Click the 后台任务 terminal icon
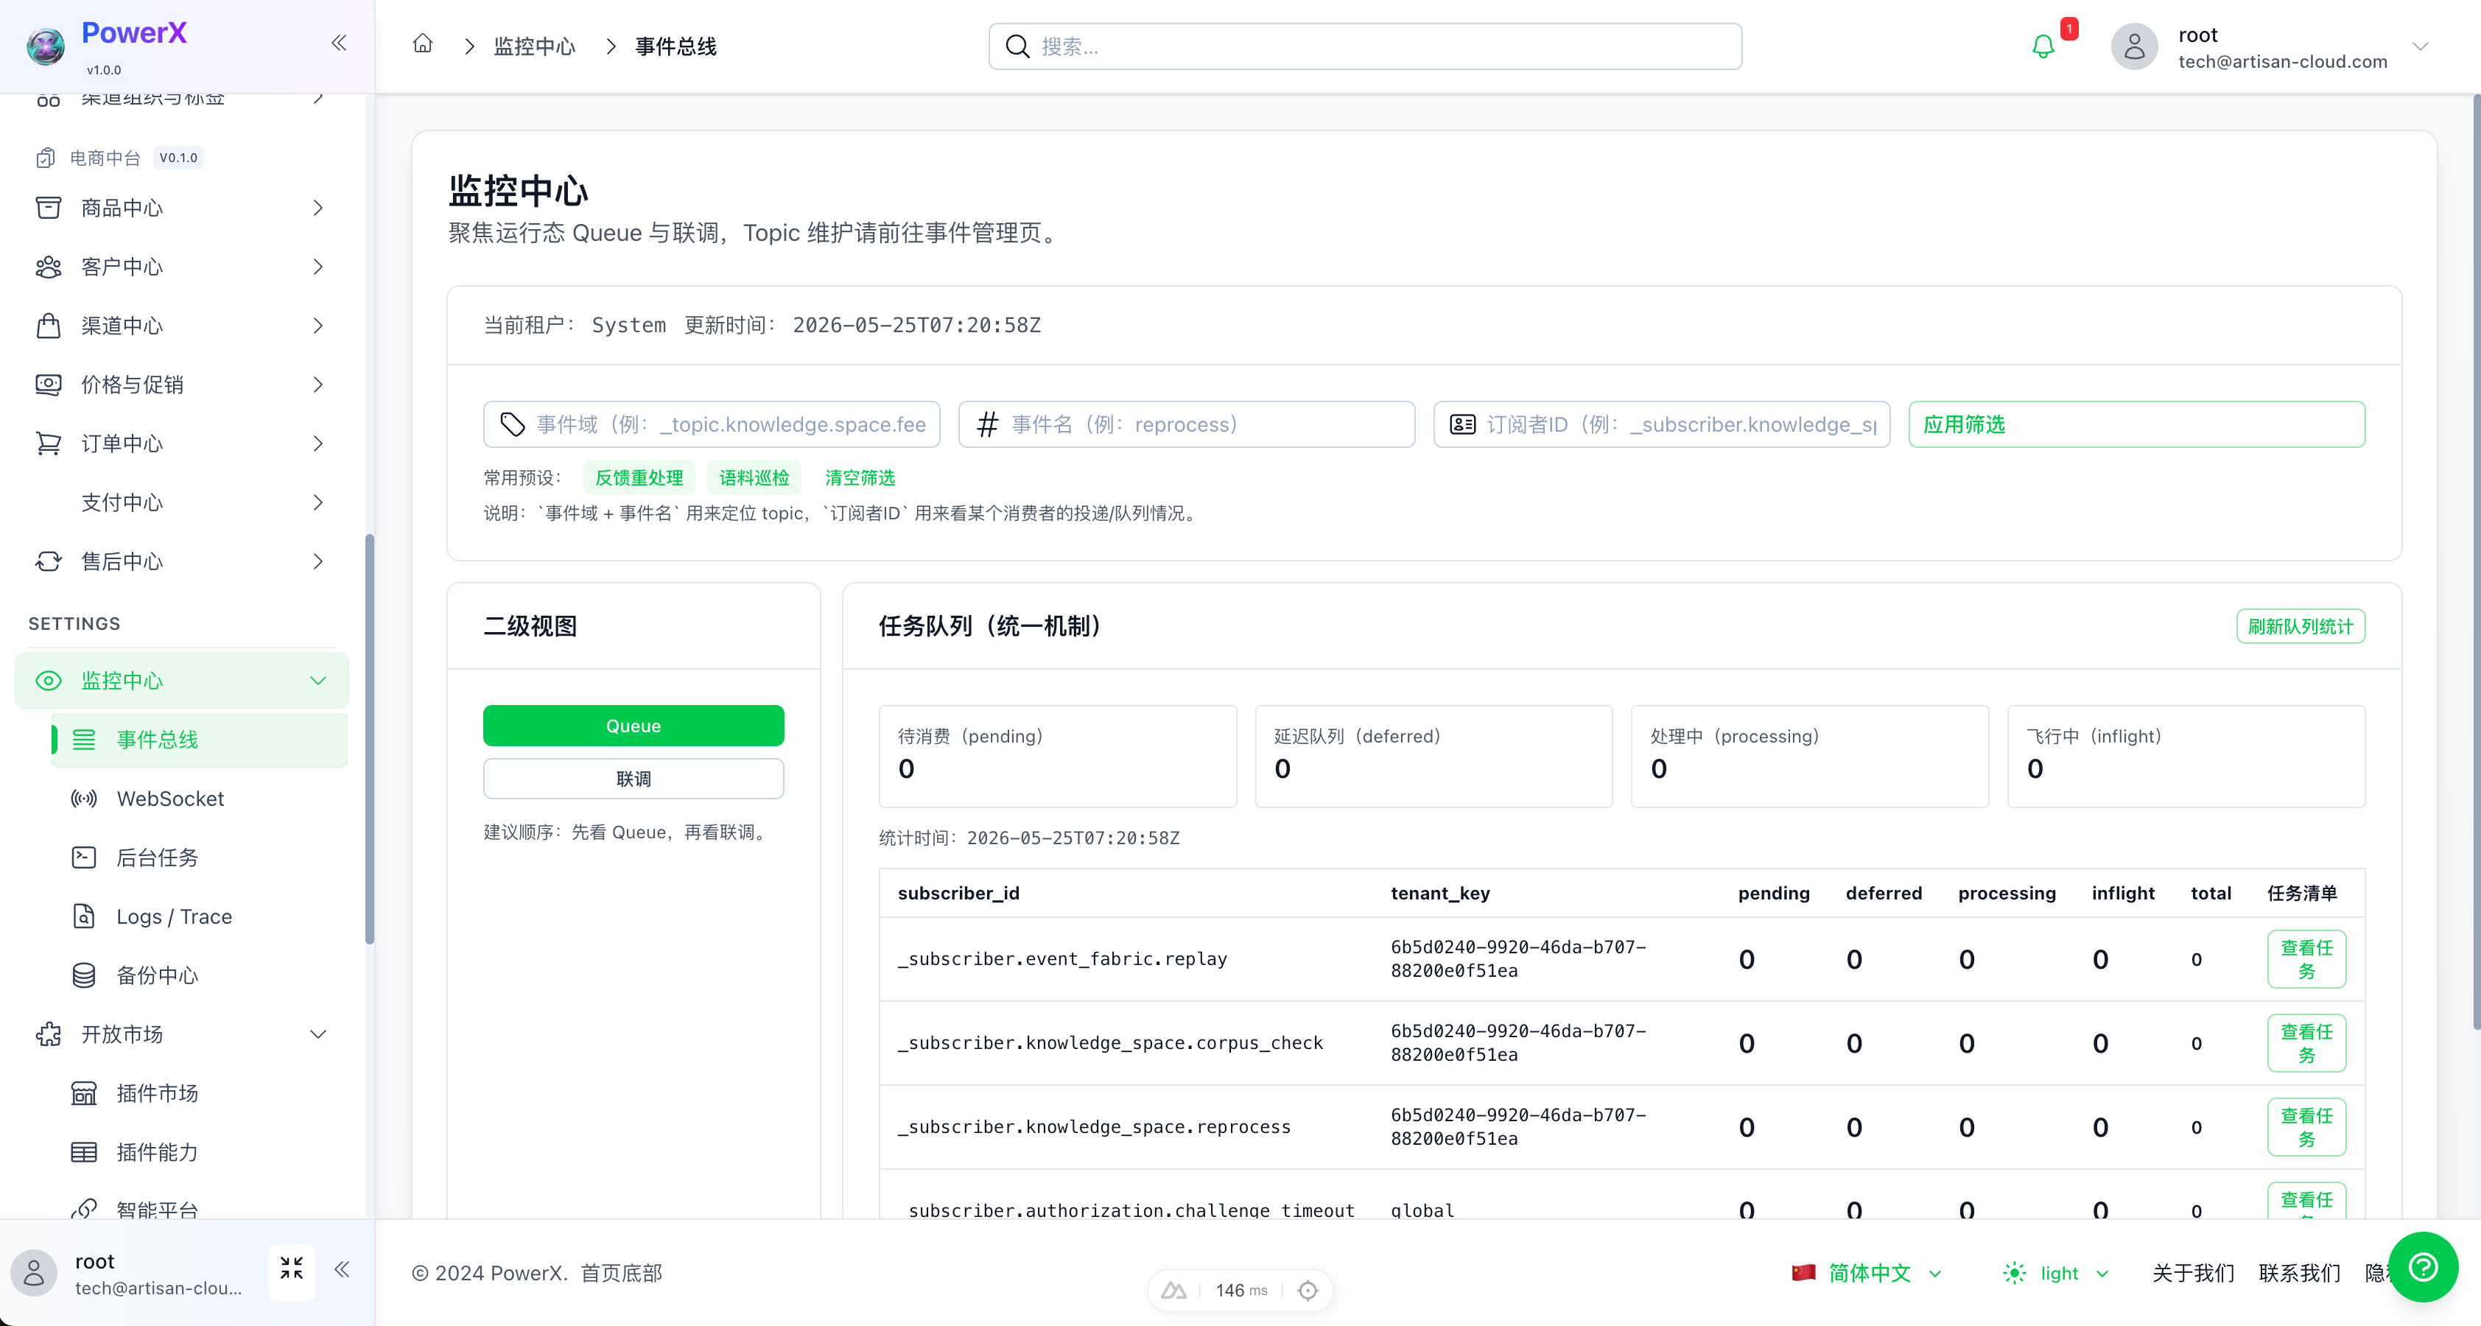The width and height of the screenshot is (2481, 1326). pyautogui.click(x=84, y=857)
